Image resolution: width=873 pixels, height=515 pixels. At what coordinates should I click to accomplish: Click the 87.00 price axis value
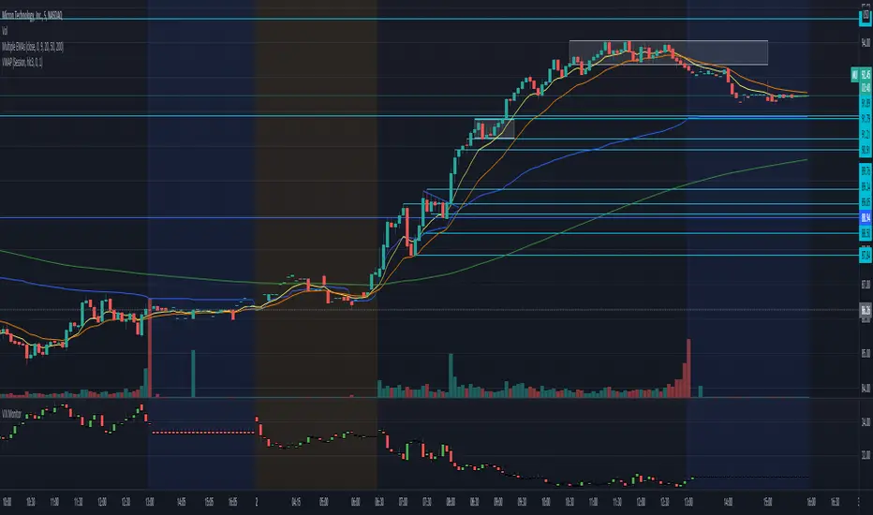tap(866, 285)
